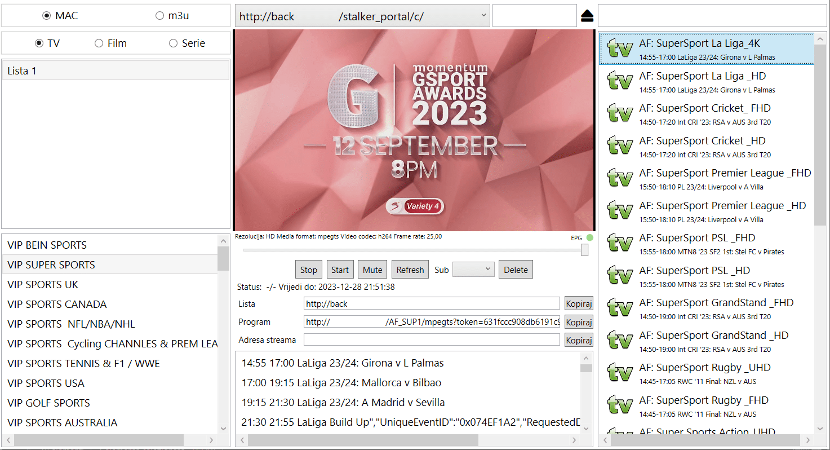Select EPG entry Girona v L Palmas
Screen dimensions: 830x450
coord(408,363)
